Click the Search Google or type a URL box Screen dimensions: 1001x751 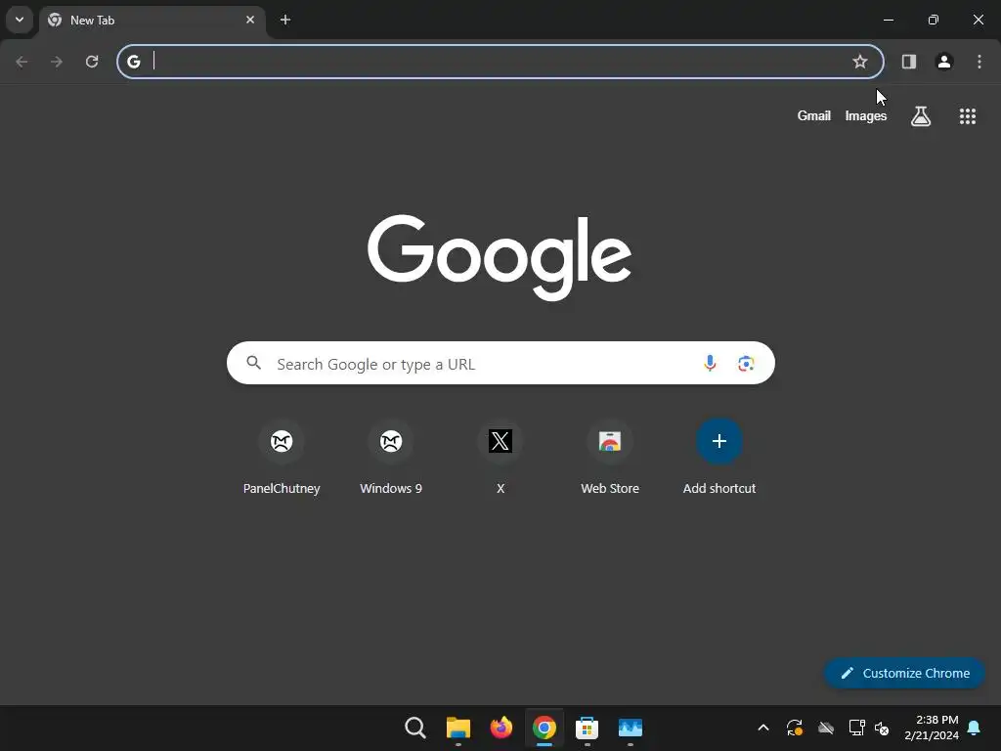tap(500, 364)
